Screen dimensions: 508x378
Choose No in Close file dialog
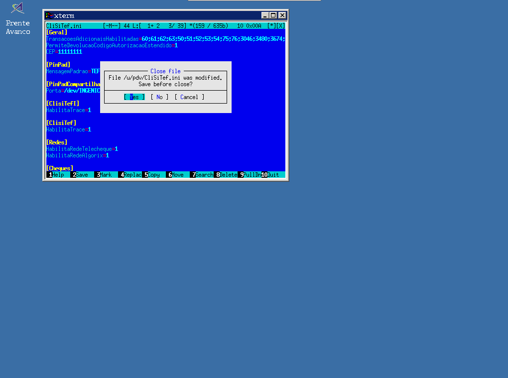159,97
